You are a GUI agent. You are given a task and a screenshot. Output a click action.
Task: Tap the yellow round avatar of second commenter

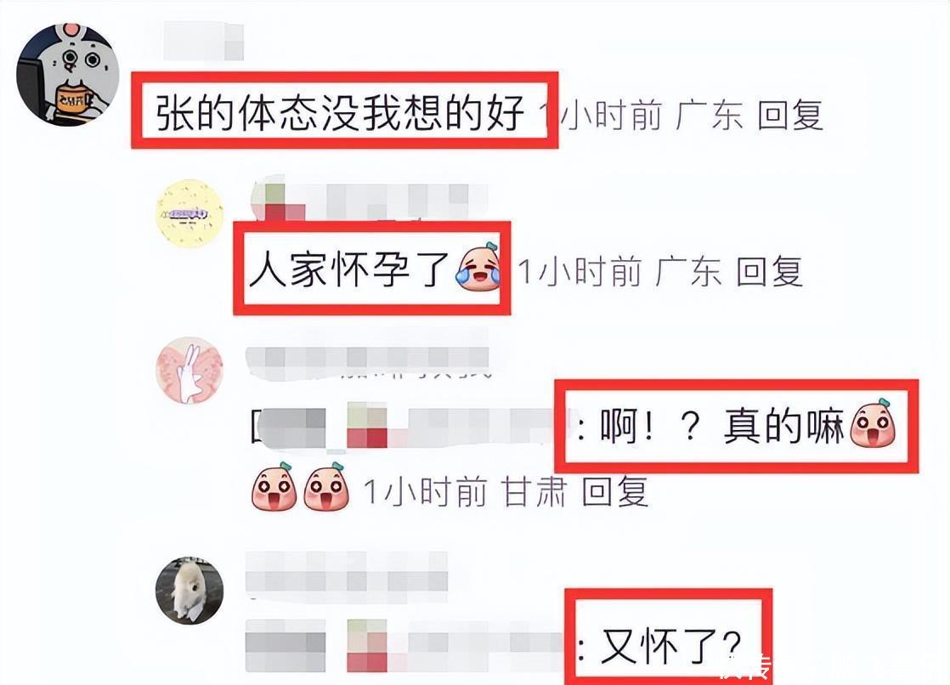point(189,213)
